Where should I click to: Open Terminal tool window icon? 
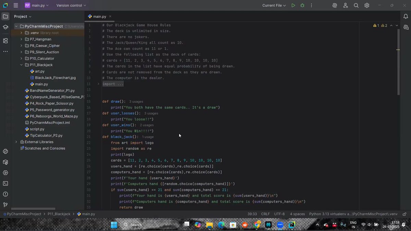[5, 183]
